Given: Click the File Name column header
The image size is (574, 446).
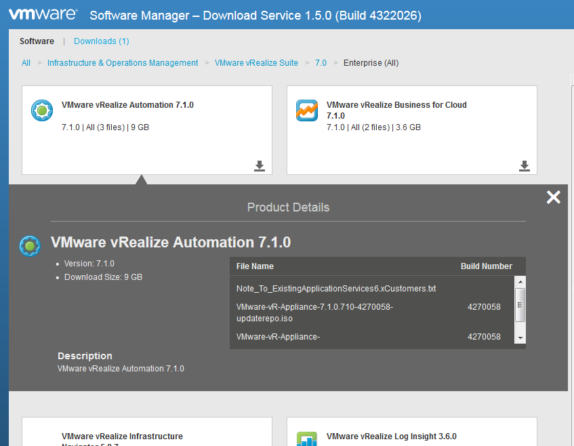Looking at the screenshot, I should pyautogui.click(x=254, y=266).
